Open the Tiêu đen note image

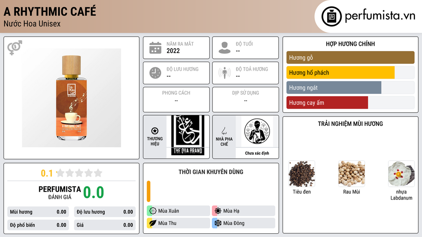pyautogui.click(x=302, y=174)
